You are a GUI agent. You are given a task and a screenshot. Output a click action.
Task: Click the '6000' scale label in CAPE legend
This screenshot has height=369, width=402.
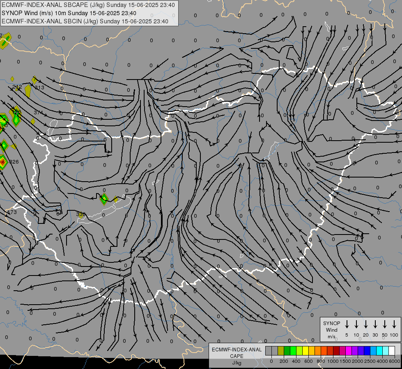tap(394, 361)
